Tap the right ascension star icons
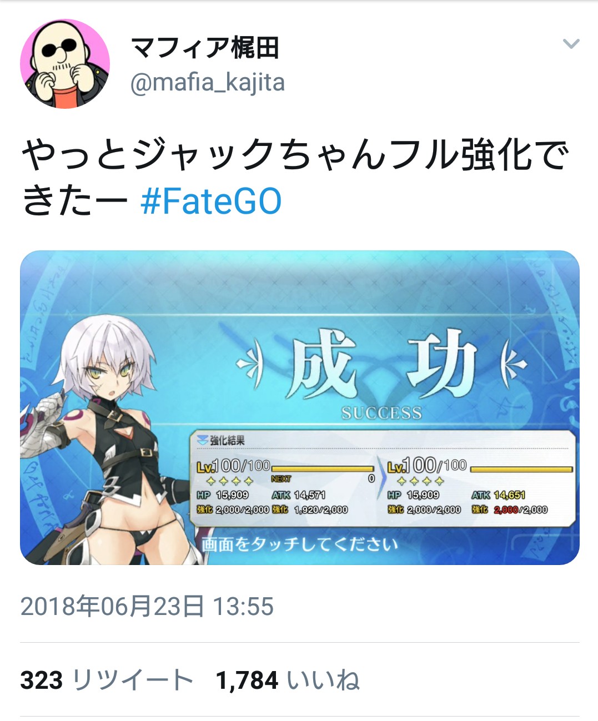The height and width of the screenshot is (721, 598). (420, 481)
